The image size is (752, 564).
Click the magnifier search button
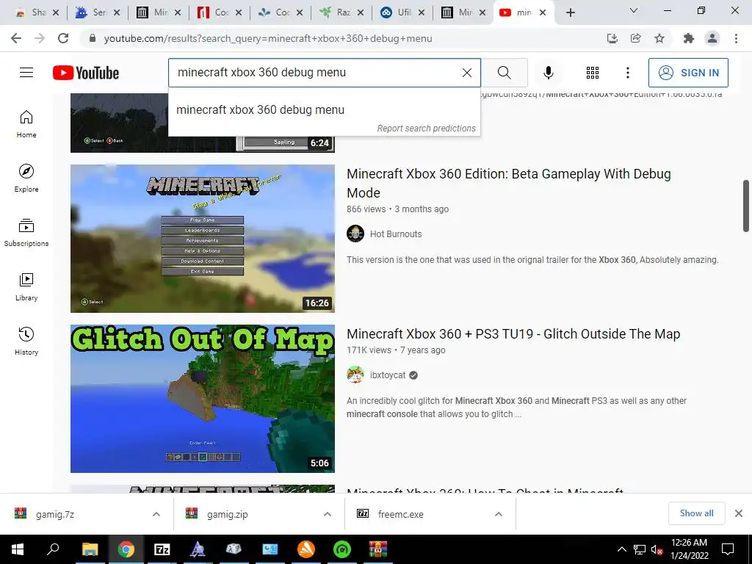pos(504,73)
